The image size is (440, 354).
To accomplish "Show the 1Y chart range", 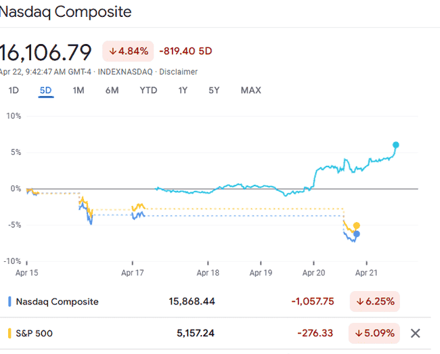I will pyautogui.click(x=183, y=91).
